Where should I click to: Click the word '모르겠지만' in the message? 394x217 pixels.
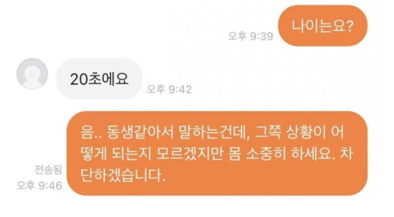(190, 154)
